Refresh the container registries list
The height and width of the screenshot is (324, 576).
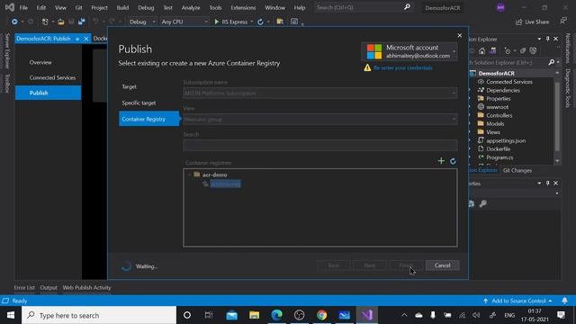[x=453, y=161]
